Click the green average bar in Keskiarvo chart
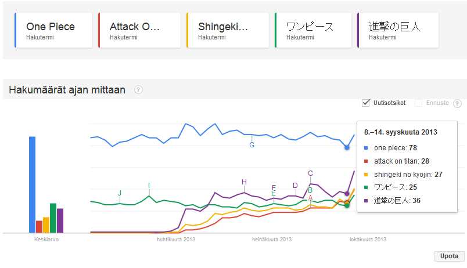 coord(53,218)
